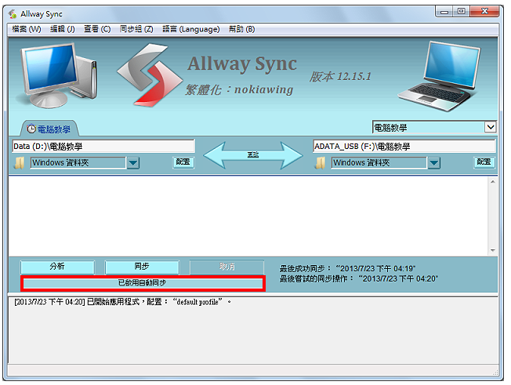The height and width of the screenshot is (385, 511).
Task: Expand left folder type dropdown arrow
Action: click(133, 162)
